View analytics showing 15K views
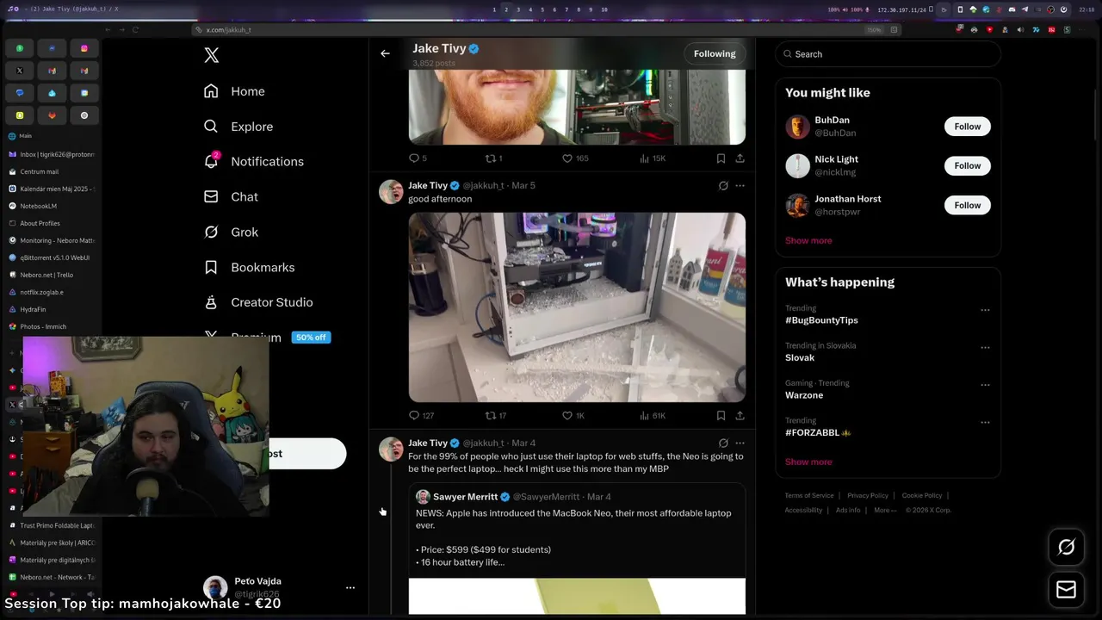Screen dimensions: 1102x620 pos(653,158)
